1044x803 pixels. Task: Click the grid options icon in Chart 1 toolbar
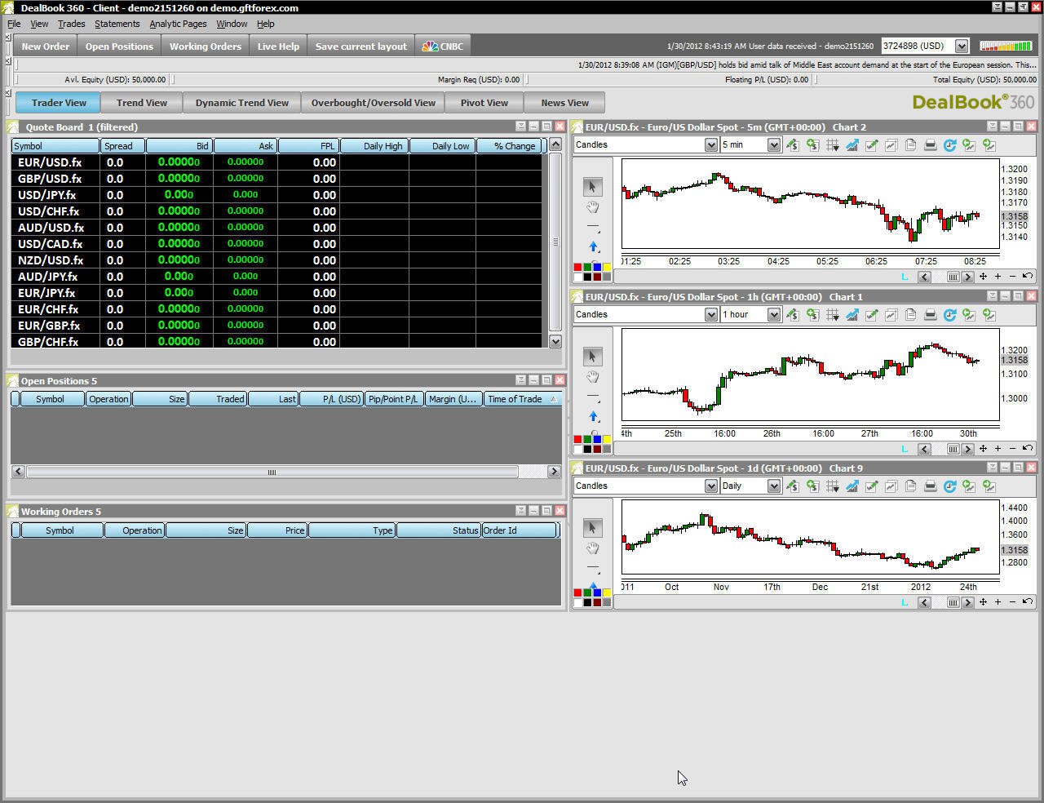[x=832, y=315]
